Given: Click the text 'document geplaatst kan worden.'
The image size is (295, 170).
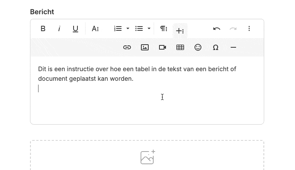Looking at the screenshot, I should click(86, 79).
